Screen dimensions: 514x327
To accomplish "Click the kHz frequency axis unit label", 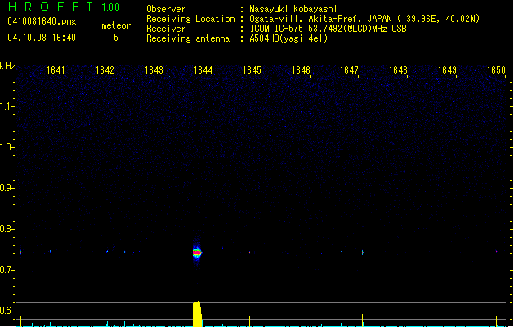I will click(x=7, y=66).
